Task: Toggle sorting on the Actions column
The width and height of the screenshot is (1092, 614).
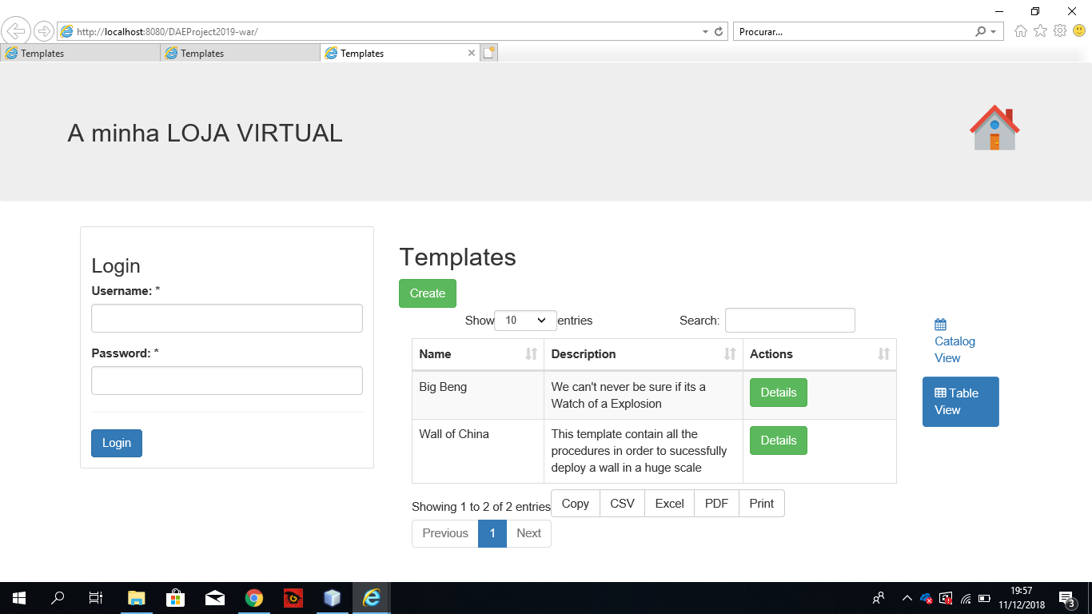Action: click(x=882, y=354)
